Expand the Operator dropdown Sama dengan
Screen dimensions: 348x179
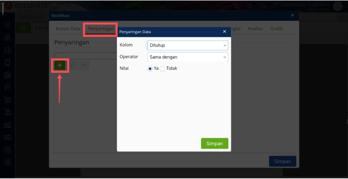(x=187, y=57)
